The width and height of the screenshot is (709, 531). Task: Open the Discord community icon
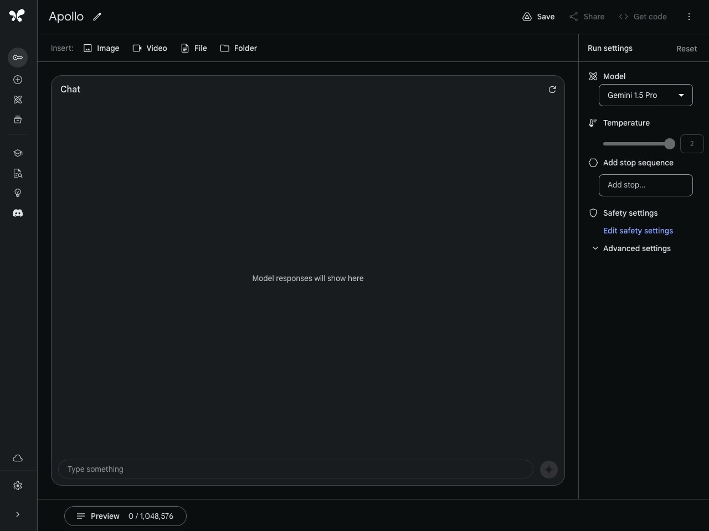(x=18, y=213)
